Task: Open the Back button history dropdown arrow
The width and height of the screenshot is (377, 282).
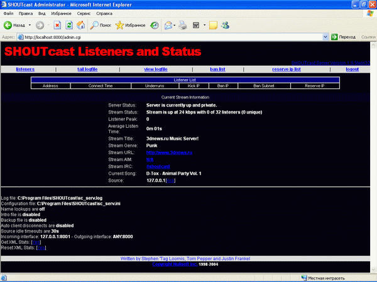Action: click(30, 25)
